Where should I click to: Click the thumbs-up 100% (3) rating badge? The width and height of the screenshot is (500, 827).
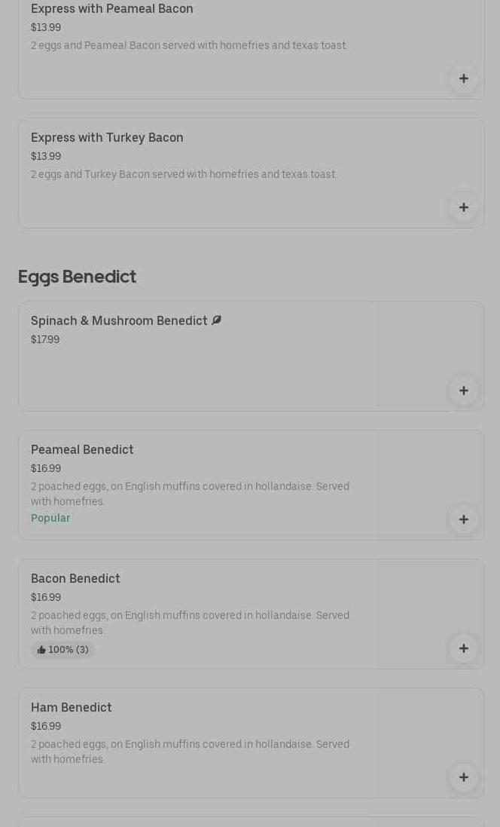click(x=62, y=650)
